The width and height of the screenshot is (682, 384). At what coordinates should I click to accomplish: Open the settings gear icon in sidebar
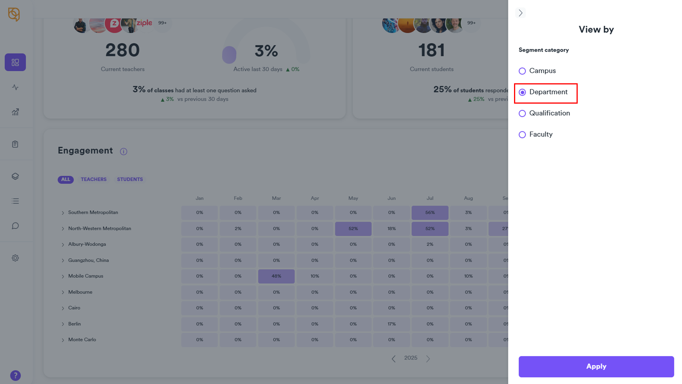[x=15, y=258]
